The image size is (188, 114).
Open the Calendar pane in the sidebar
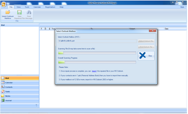pyautogui.click(x=20, y=82)
